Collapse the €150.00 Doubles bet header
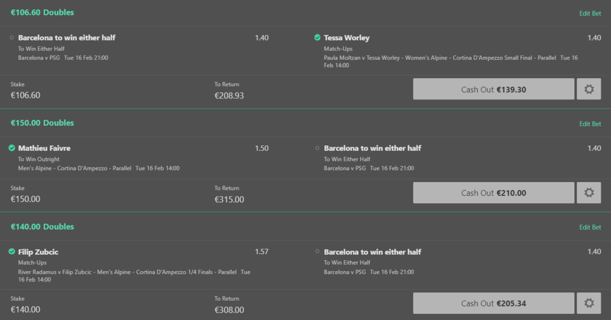The image size is (611, 320). point(42,123)
